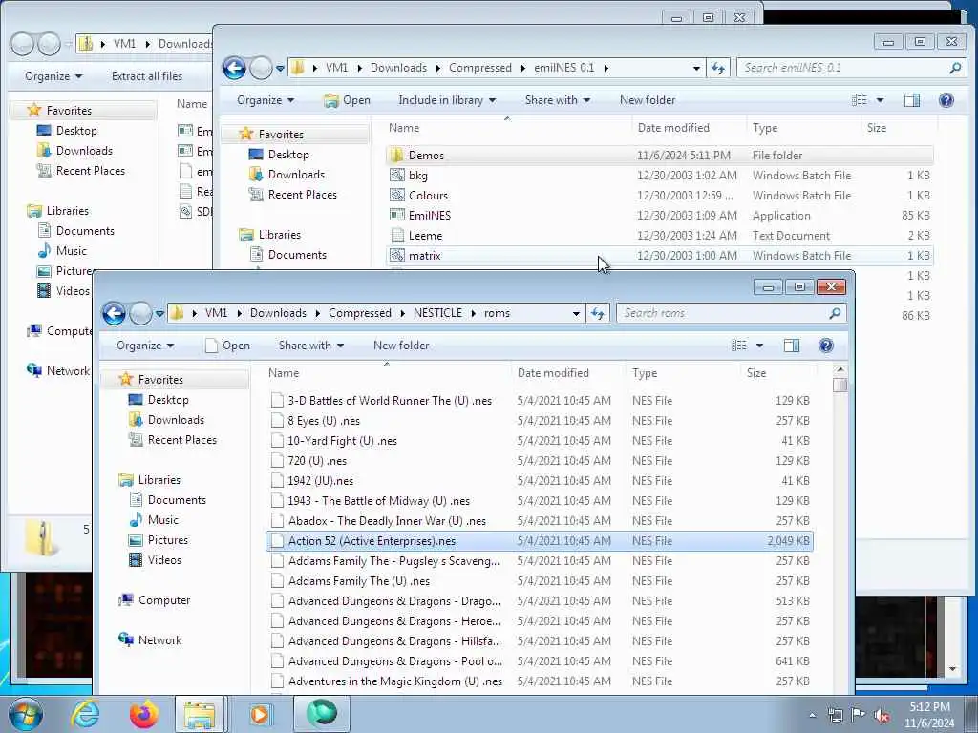
Task: Sort emilNES_0.1 list by Date modified
Action: click(688, 128)
